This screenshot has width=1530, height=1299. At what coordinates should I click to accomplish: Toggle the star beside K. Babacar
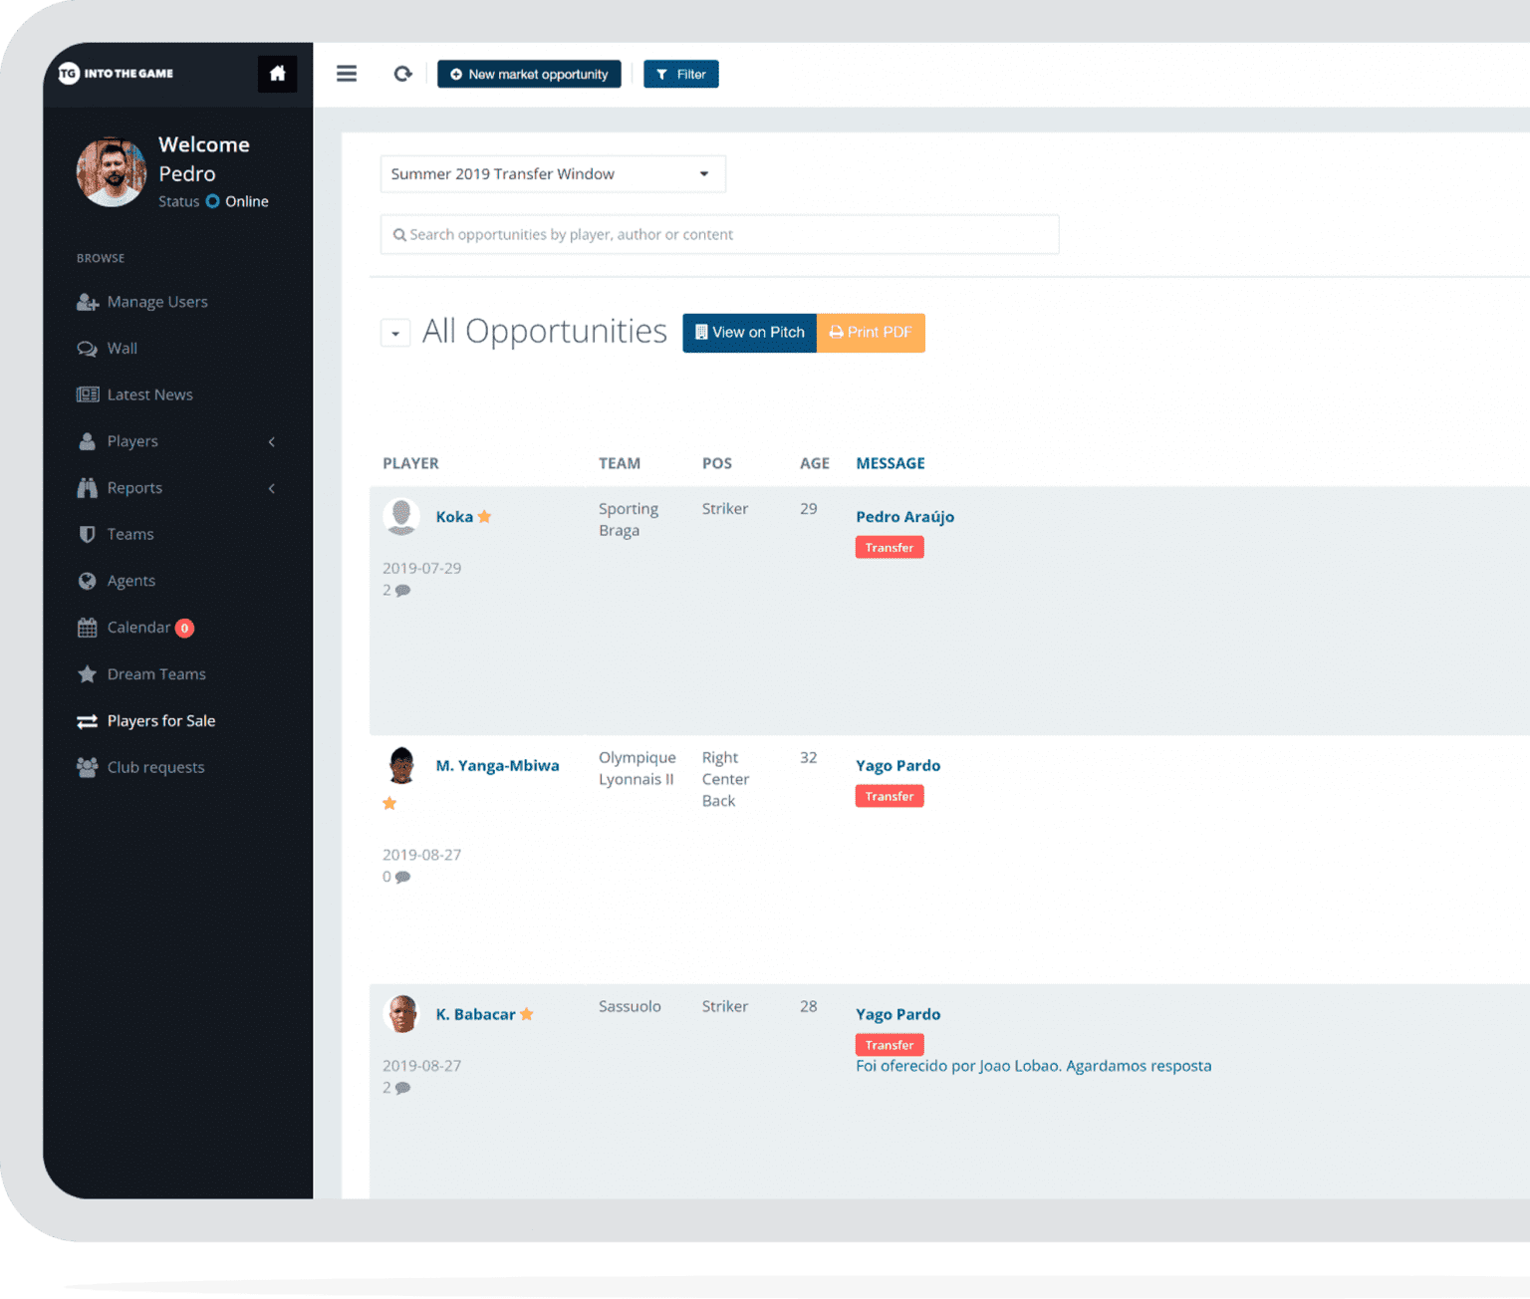[528, 1013]
